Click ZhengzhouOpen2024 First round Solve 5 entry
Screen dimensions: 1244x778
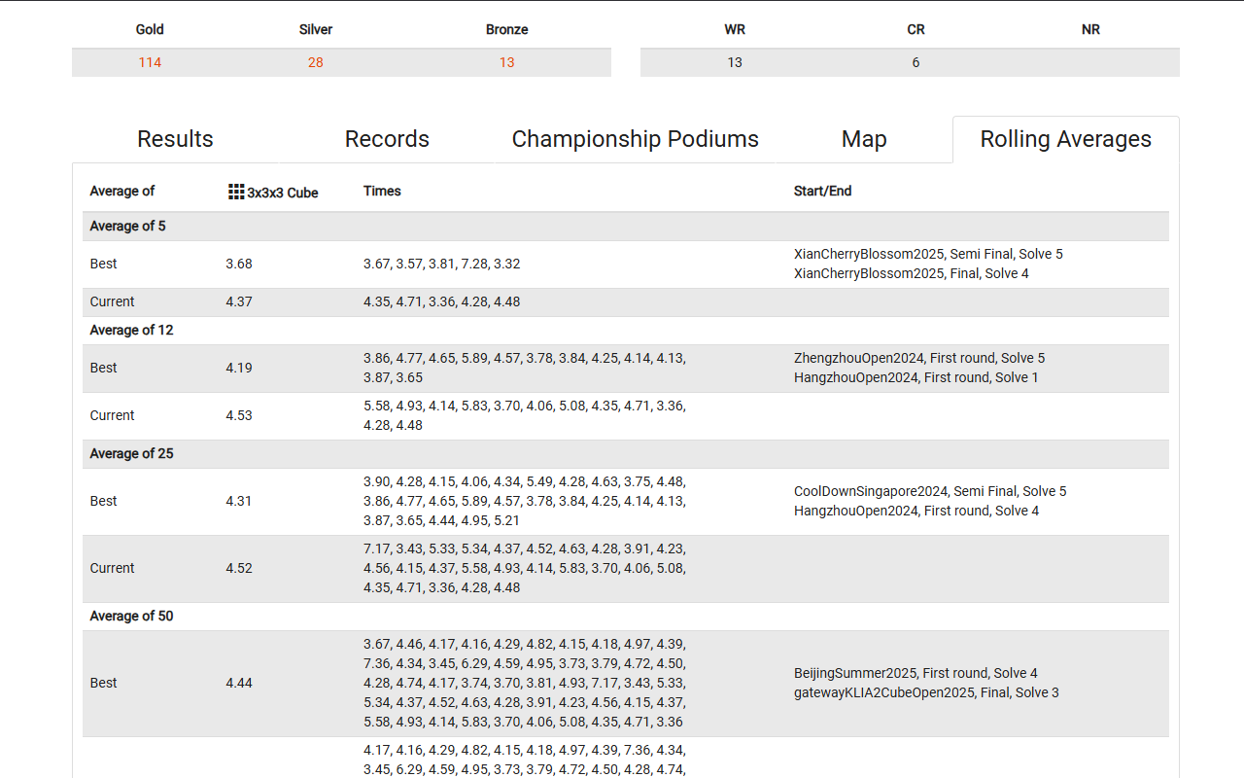click(919, 358)
